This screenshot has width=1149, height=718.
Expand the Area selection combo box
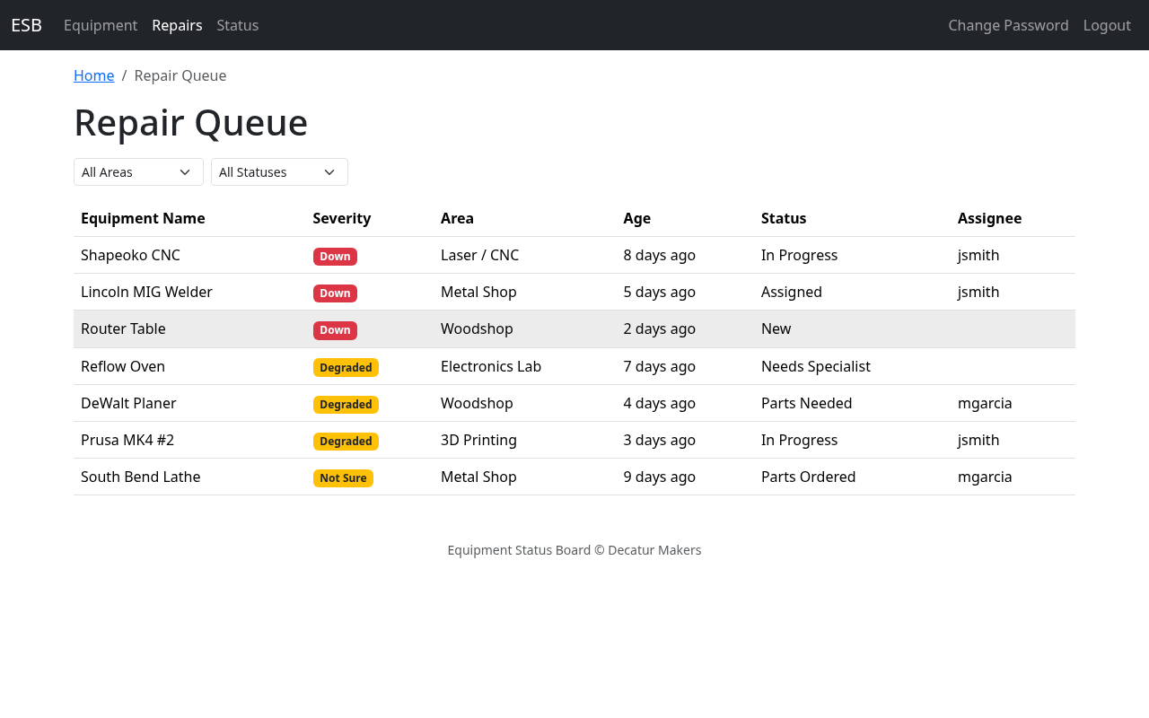click(x=138, y=171)
